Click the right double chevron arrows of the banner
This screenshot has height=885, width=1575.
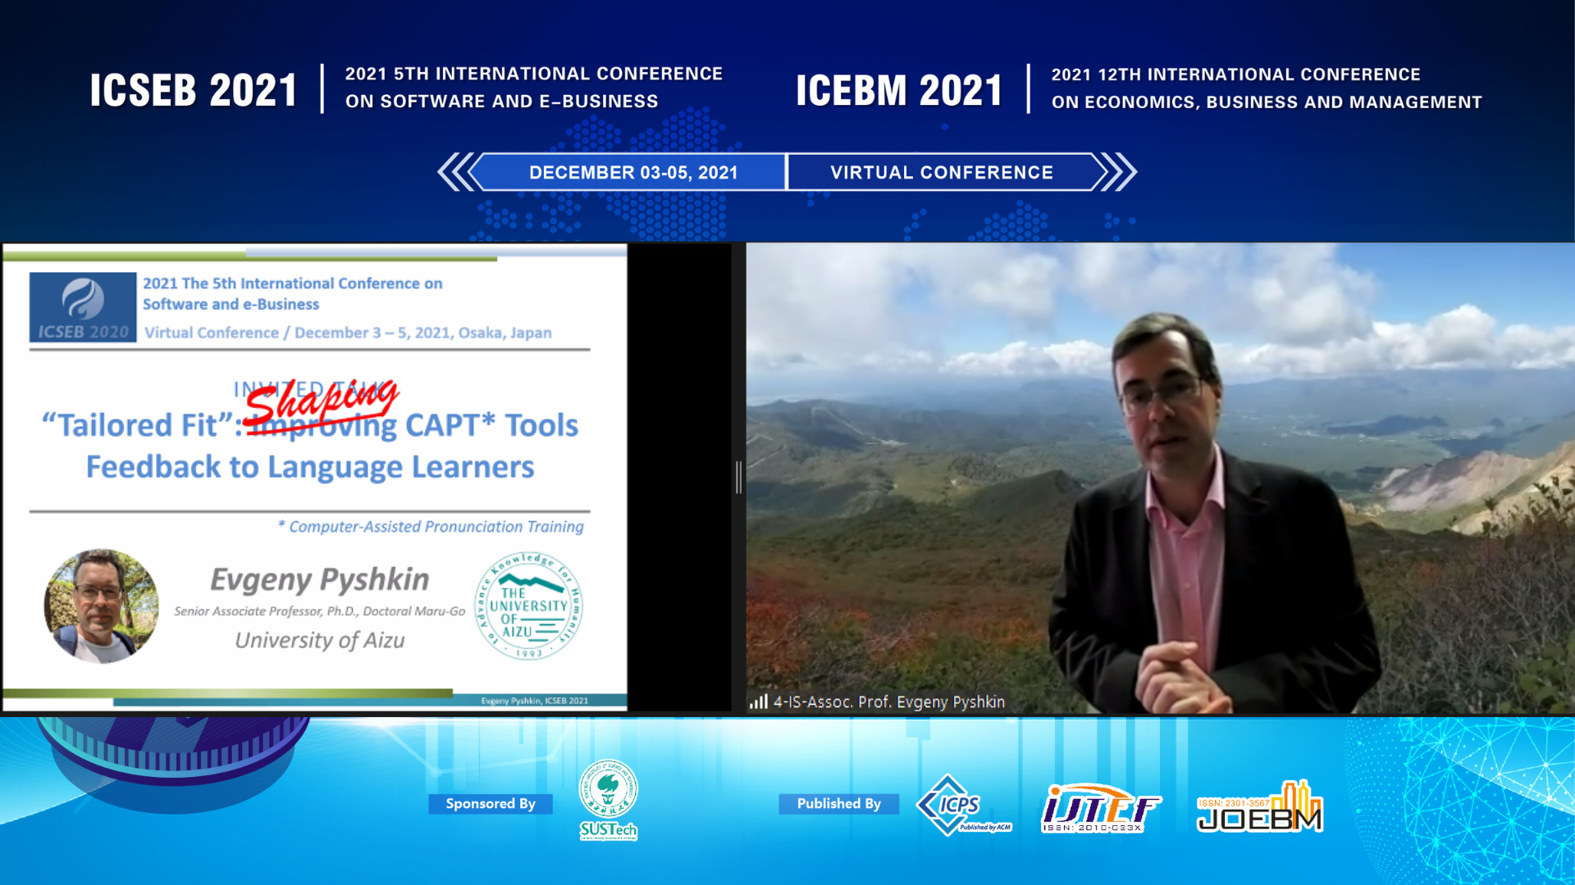coord(1117,172)
